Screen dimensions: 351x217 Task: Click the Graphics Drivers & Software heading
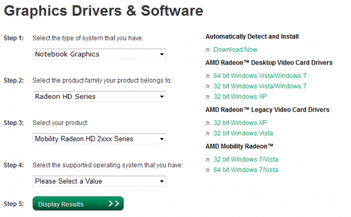[104, 11]
